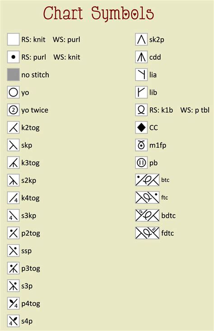Viewport: 214px width, 331px height.
Task: Click the RS: k1b label text
Action: click(x=161, y=110)
